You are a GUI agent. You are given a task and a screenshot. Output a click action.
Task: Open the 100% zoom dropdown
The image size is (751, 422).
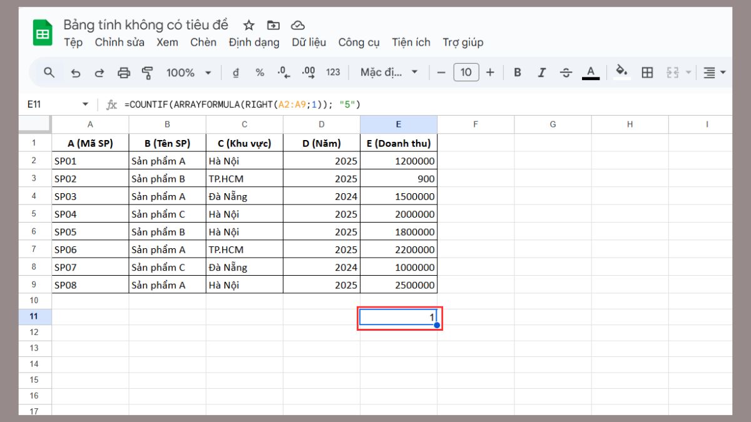[188, 73]
